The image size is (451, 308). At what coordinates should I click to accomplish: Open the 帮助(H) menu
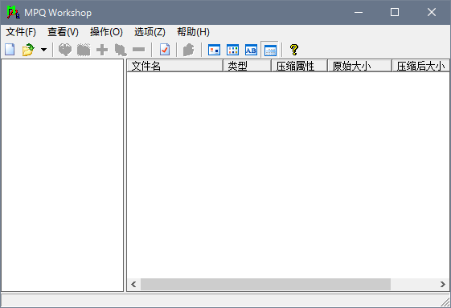193,32
